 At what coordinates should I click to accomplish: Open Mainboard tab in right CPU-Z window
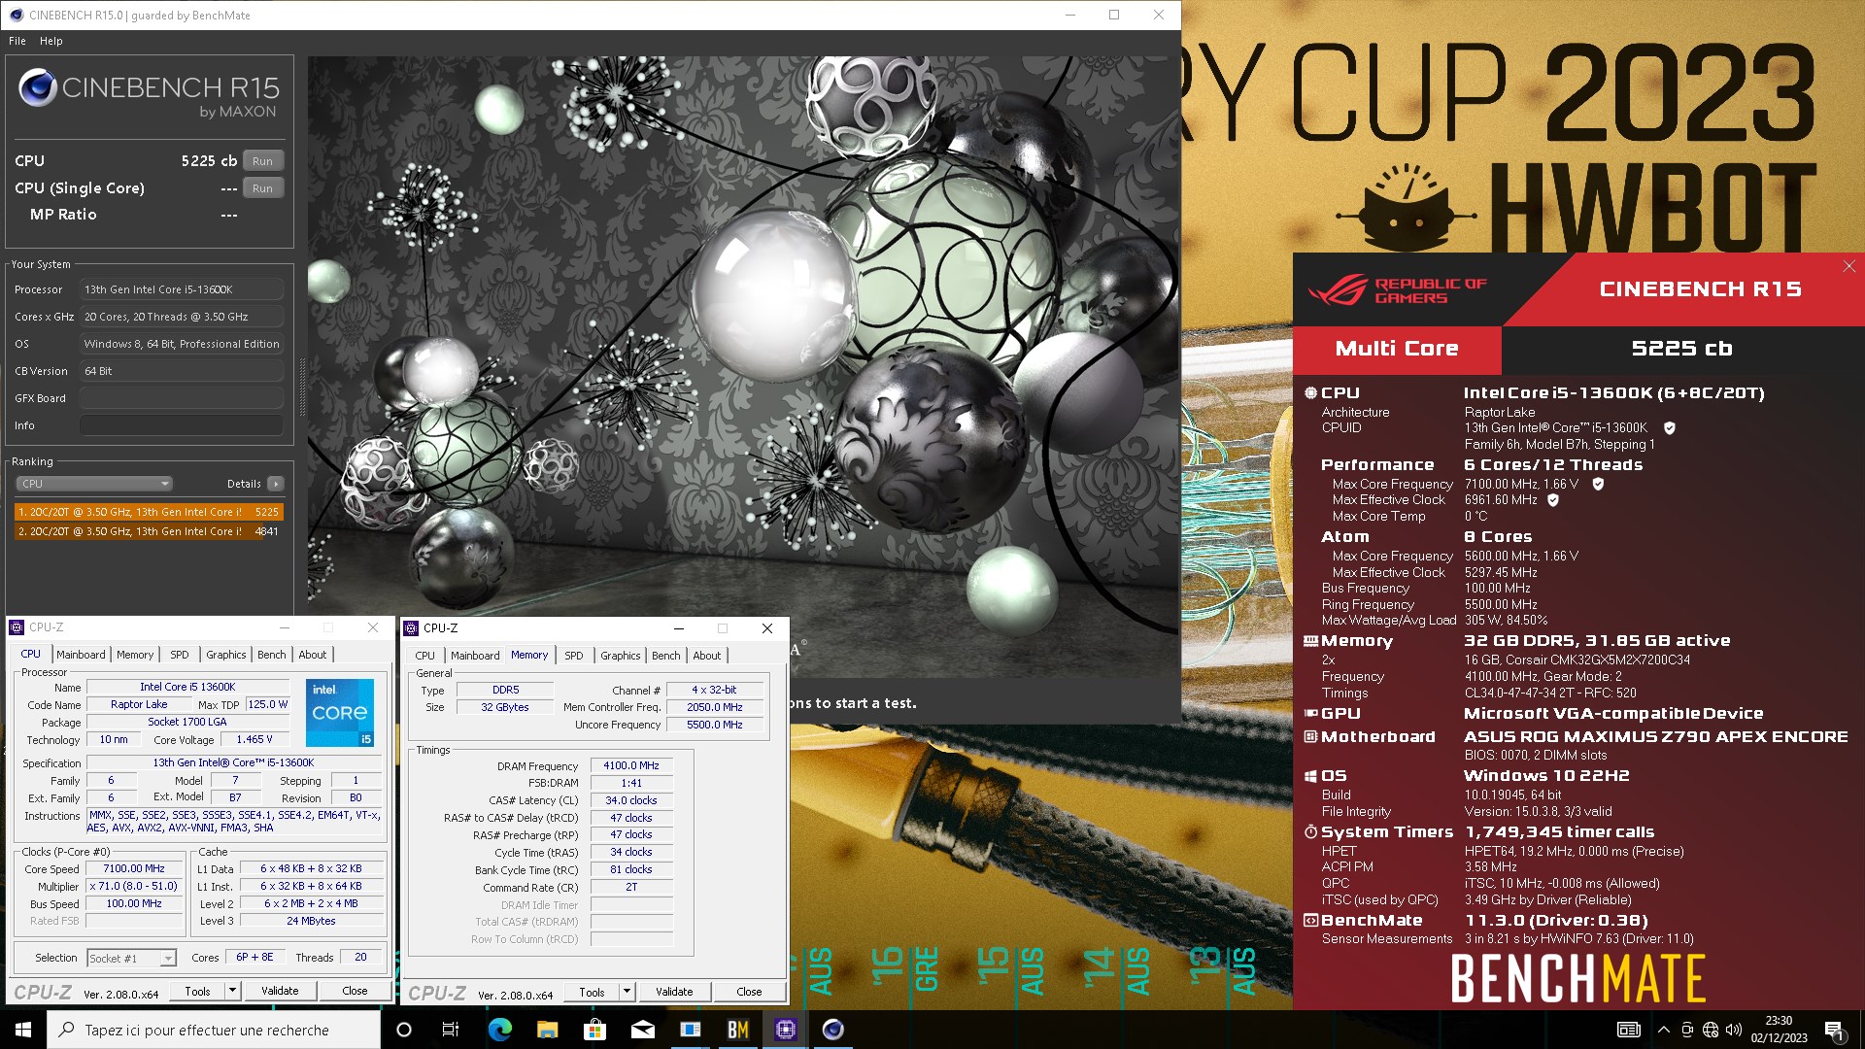pyautogui.click(x=475, y=656)
